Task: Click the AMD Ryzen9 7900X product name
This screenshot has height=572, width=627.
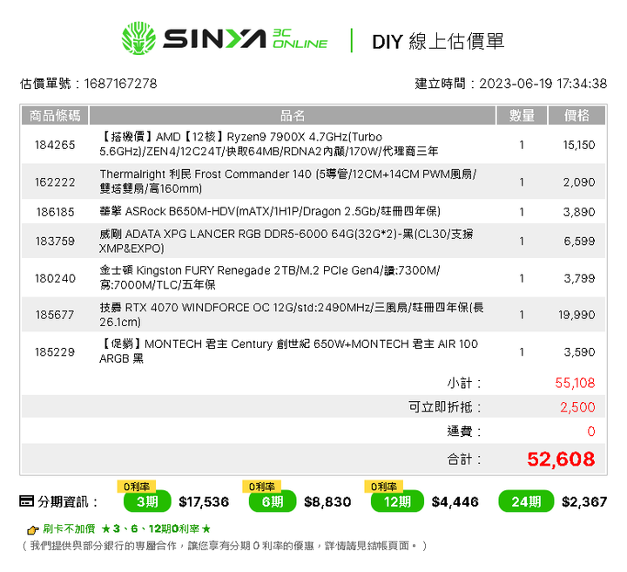Action: tap(269, 144)
